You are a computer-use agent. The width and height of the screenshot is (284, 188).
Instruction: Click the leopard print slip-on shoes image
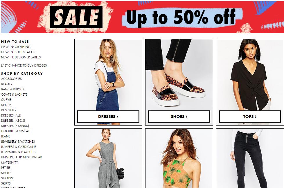[x=179, y=75]
